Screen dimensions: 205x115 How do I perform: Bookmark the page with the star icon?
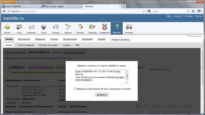(138, 11)
